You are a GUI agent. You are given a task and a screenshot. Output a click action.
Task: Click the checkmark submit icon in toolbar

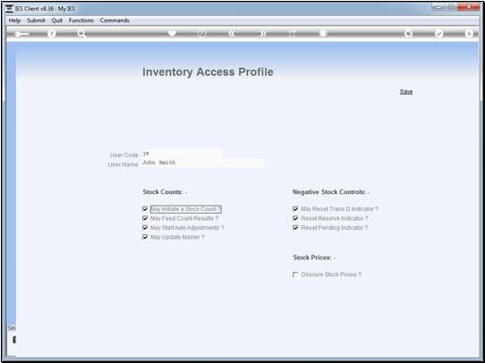(438, 34)
